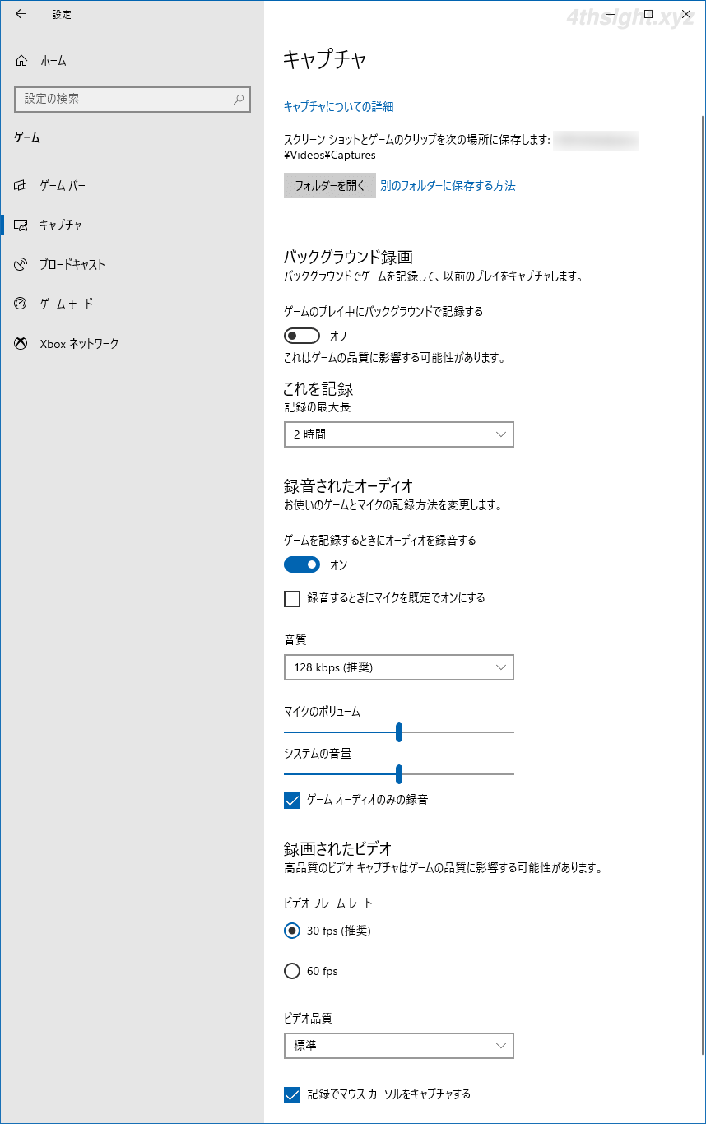
Task: Click the システムの音量 slider handle
Action: click(399, 773)
